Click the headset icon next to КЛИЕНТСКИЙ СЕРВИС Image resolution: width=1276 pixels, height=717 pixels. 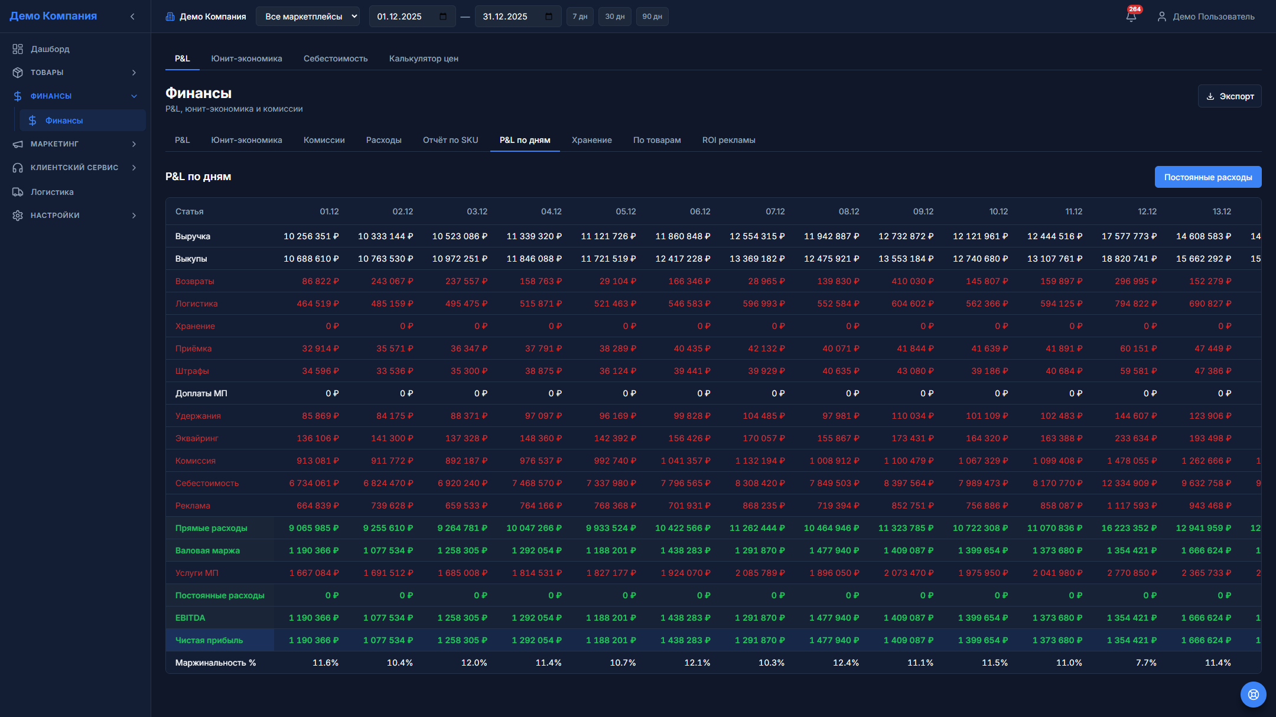18,168
